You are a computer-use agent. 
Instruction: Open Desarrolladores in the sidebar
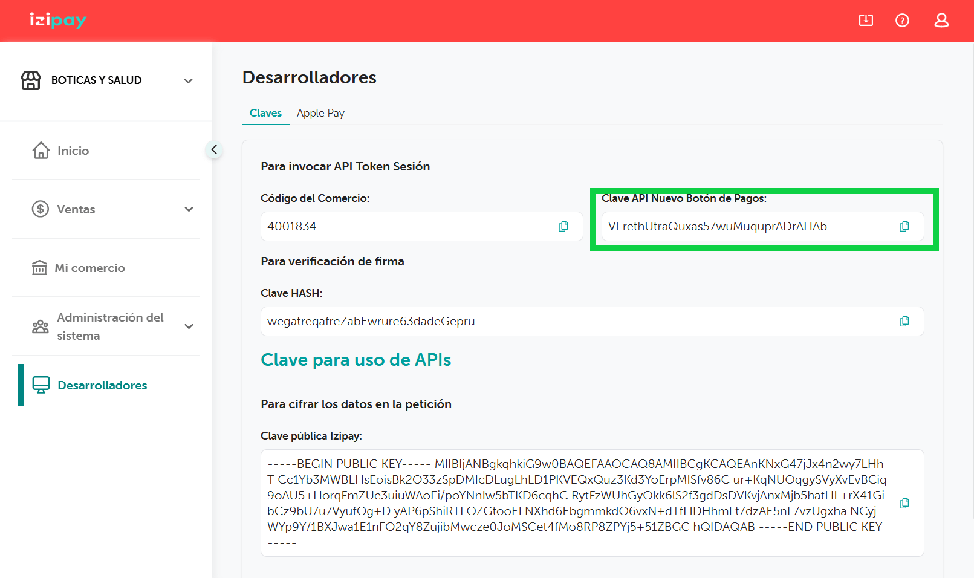coord(102,385)
